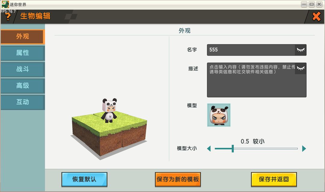The image size is (325, 192).
Task: Toggle the eye icon beside name field
Action: point(300,50)
